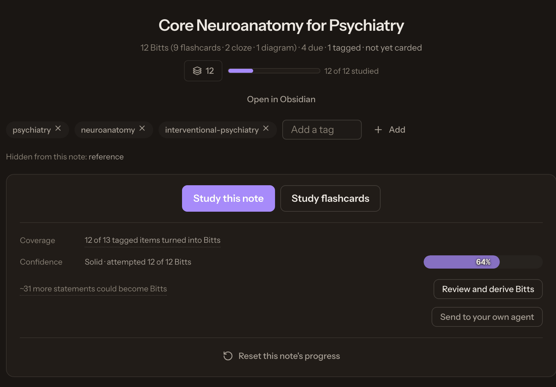Screen dimensions: 556x387
Task: Click Send to your own agent
Action: [x=487, y=317]
